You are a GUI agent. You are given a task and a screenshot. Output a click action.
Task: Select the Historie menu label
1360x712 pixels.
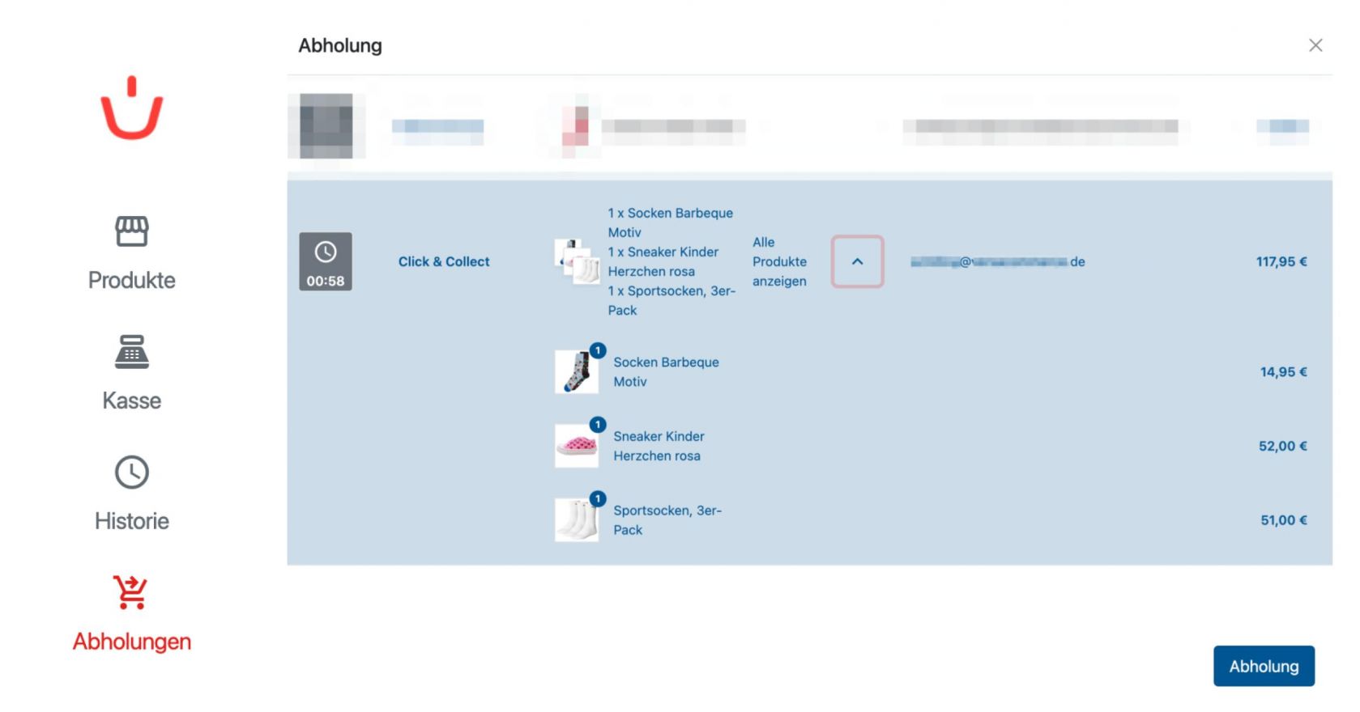(132, 521)
